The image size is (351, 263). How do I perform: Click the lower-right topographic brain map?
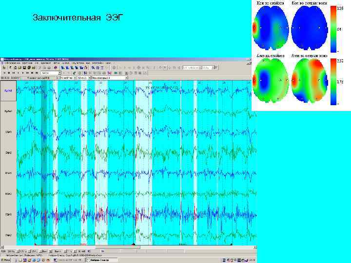310,81
